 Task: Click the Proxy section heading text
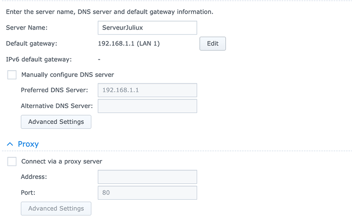(x=28, y=144)
